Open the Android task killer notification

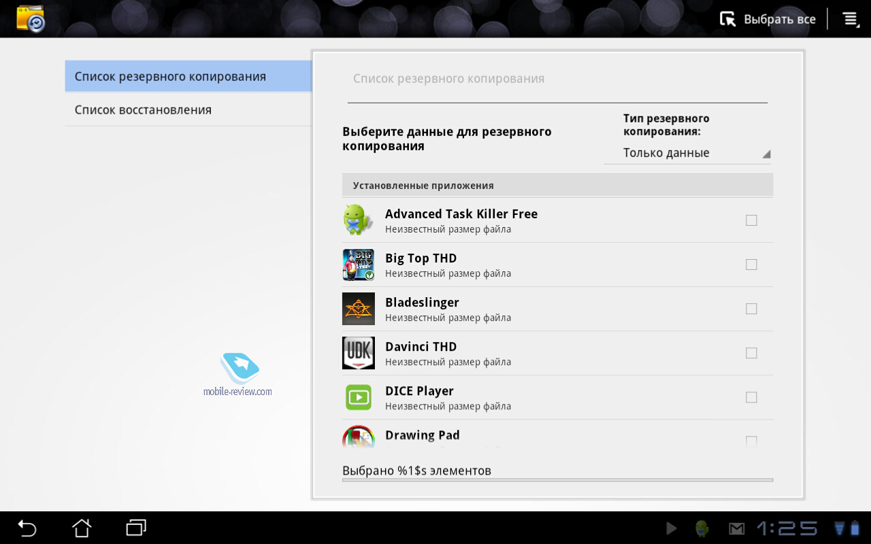702,528
